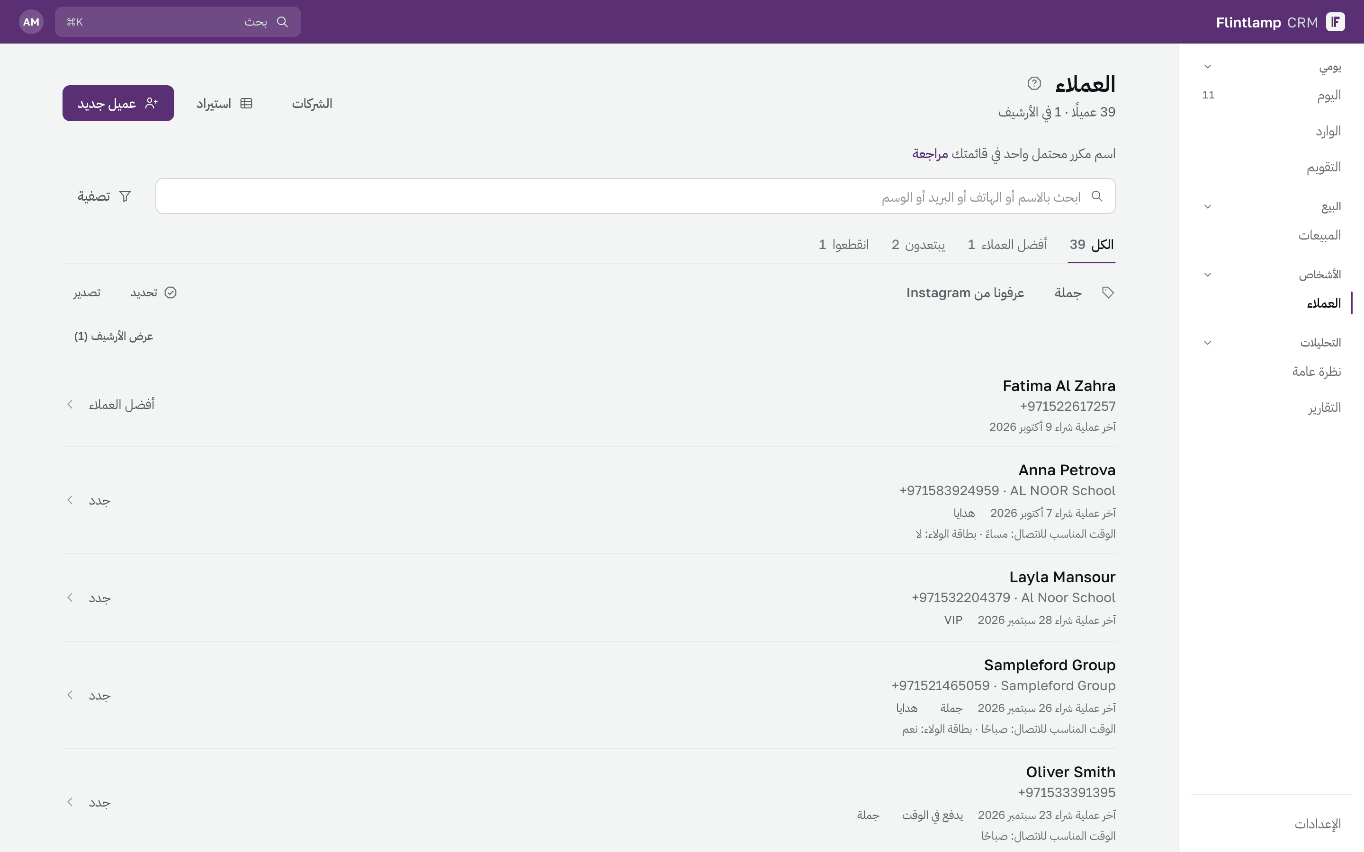Switch to the الكل 39 tab
The image size is (1364, 852).
[1091, 245]
